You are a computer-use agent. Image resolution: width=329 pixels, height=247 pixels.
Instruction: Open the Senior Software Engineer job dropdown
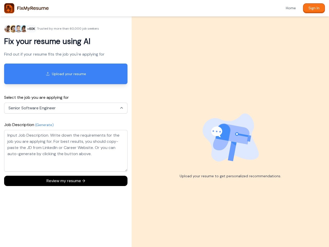pos(62,108)
